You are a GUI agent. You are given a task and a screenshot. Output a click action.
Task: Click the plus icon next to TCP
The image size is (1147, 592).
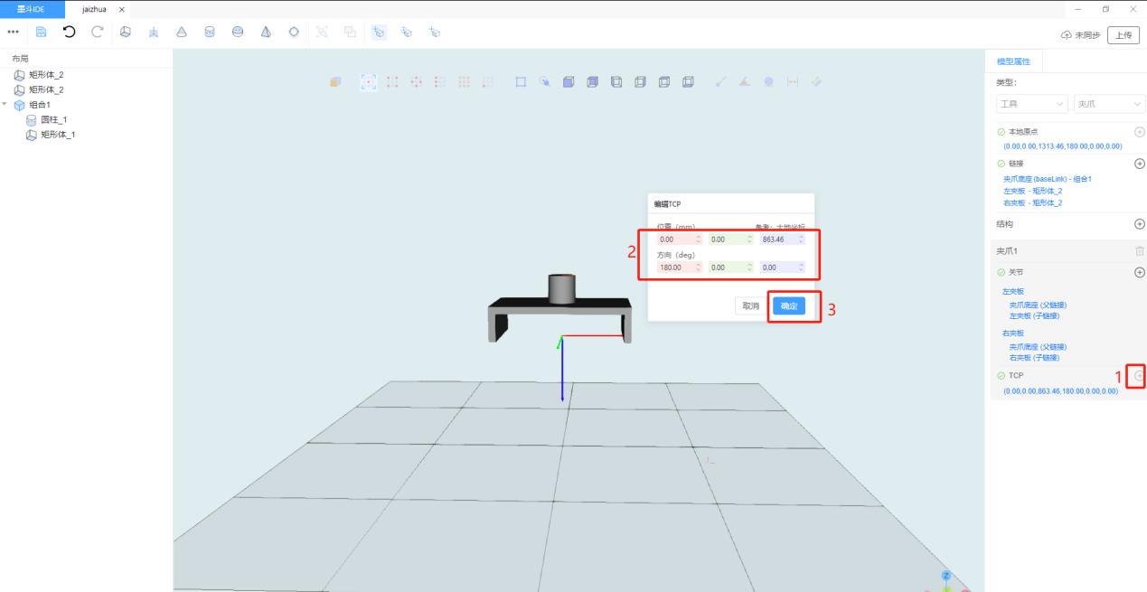pyautogui.click(x=1139, y=375)
